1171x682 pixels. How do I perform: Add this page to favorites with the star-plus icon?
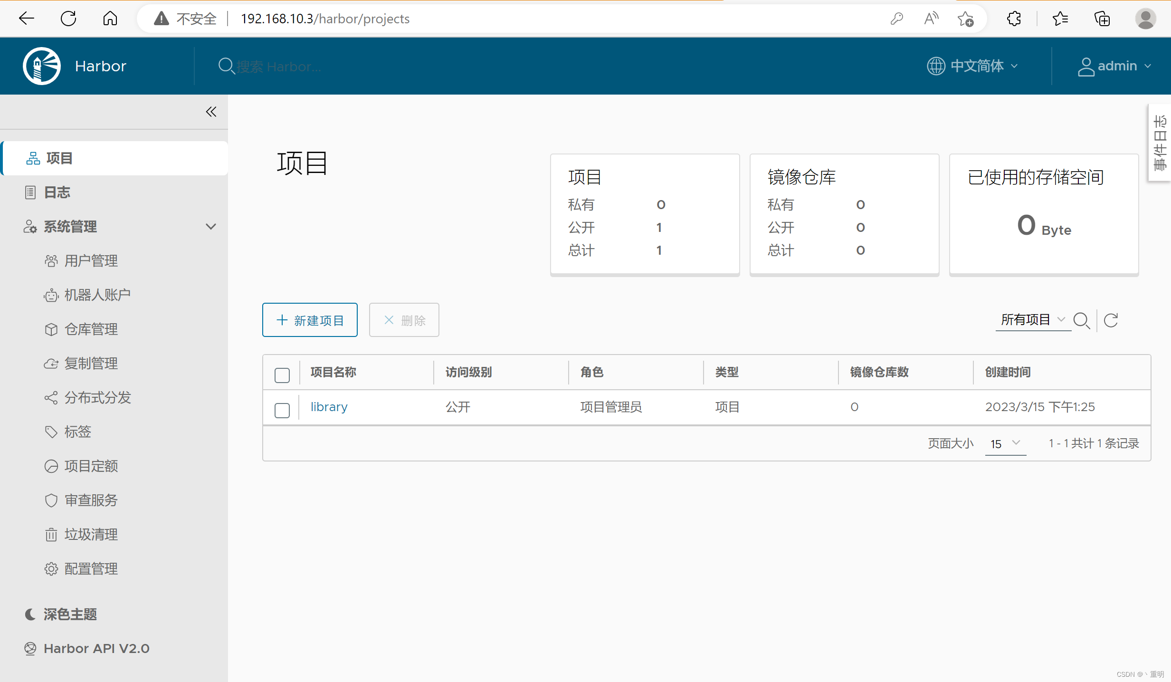point(966,19)
